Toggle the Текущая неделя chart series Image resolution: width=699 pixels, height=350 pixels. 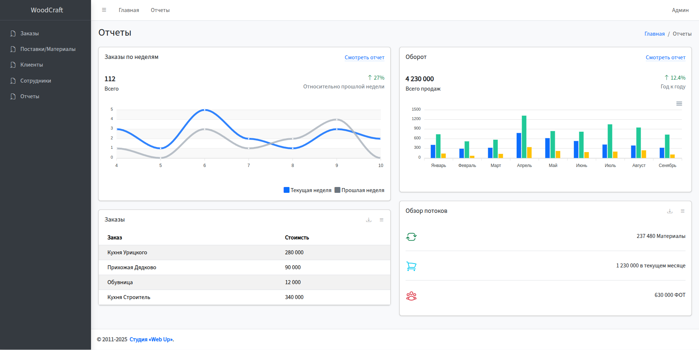point(307,190)
